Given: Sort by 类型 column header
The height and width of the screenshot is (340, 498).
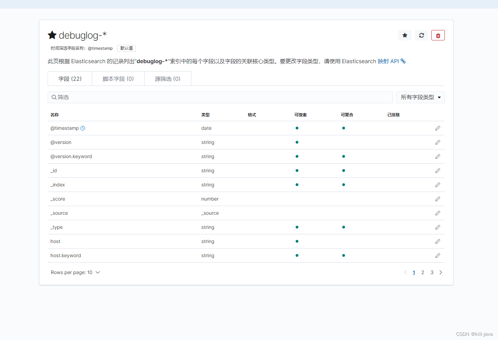Looking at the screenshot, I should (205, 115).
